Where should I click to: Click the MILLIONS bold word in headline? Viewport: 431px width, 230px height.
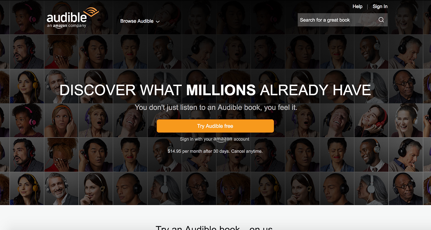tap(221, 90)
